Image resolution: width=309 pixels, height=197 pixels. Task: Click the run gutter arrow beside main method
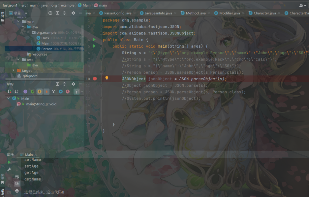coord(94,46)
